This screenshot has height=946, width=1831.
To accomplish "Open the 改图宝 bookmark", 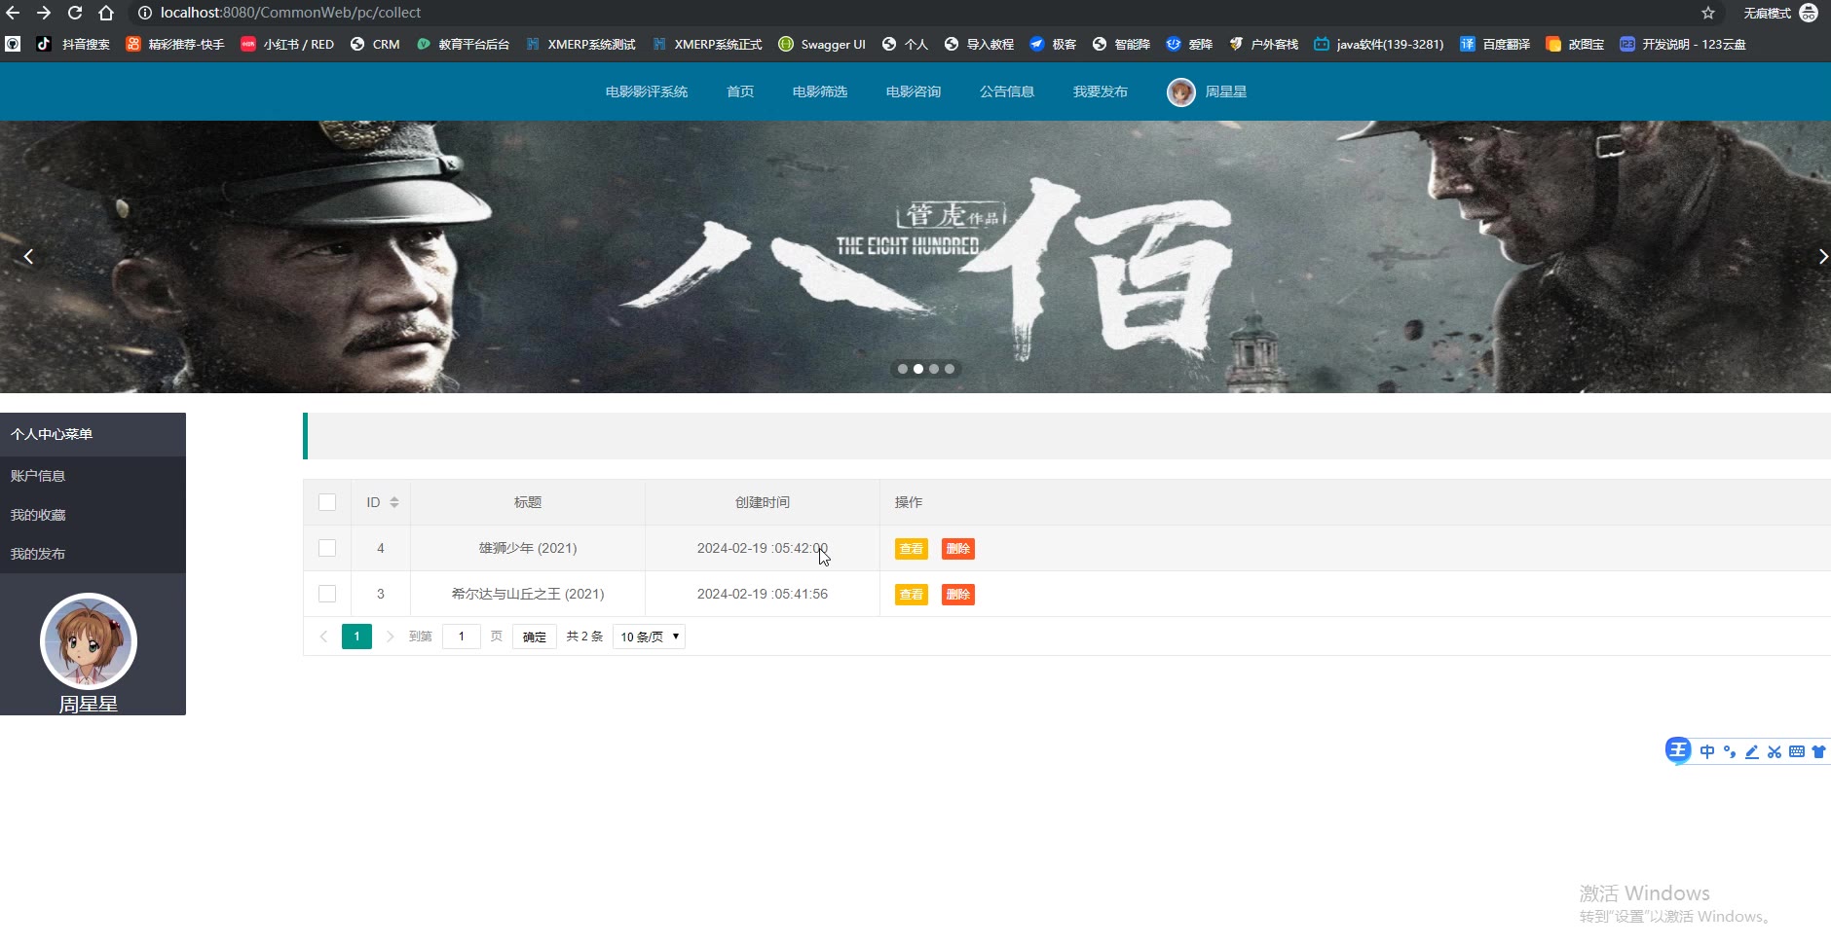I will (1575, 44).
